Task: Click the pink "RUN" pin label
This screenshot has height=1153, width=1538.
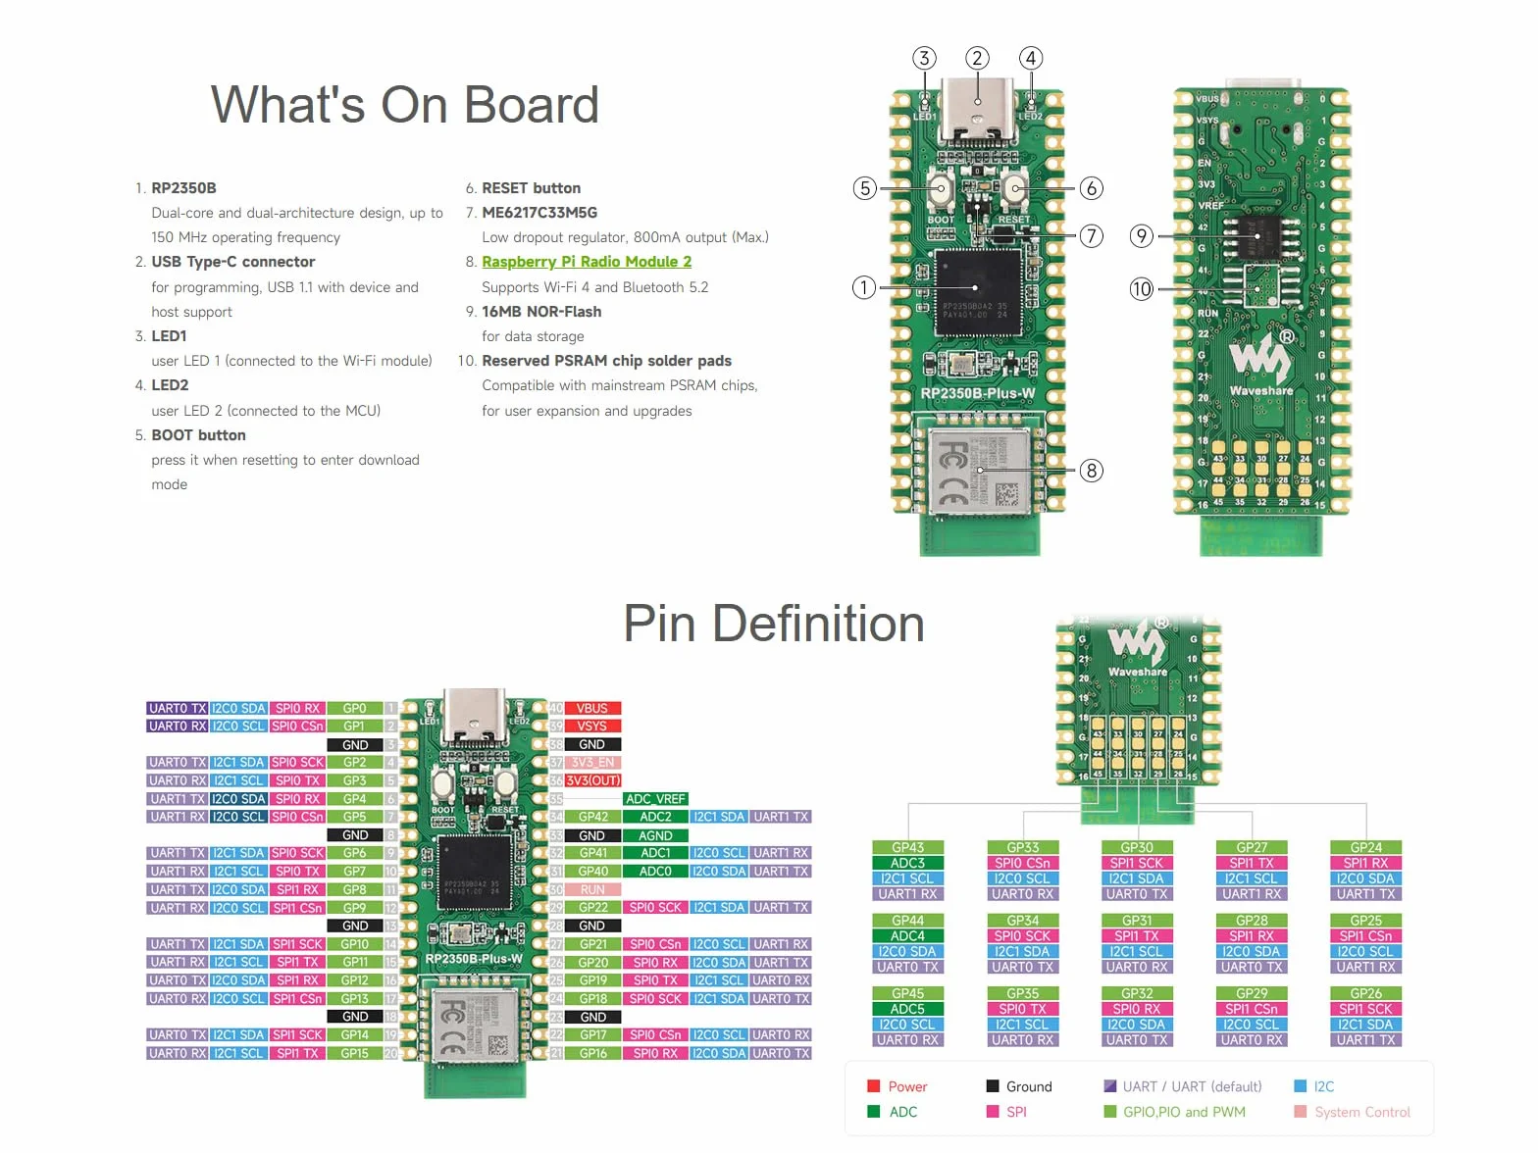Action: [x=591, y=889]
